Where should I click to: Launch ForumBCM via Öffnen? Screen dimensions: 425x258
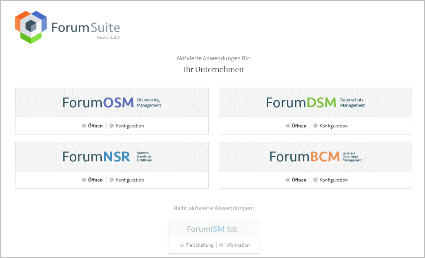tap(299, 180)
